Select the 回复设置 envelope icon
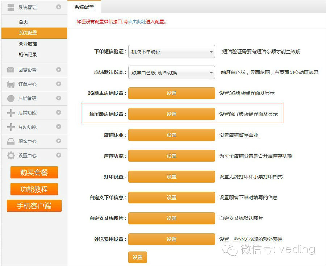Viewport: 326px width, 266px height. pyautogui.click(x=11, y=70)
